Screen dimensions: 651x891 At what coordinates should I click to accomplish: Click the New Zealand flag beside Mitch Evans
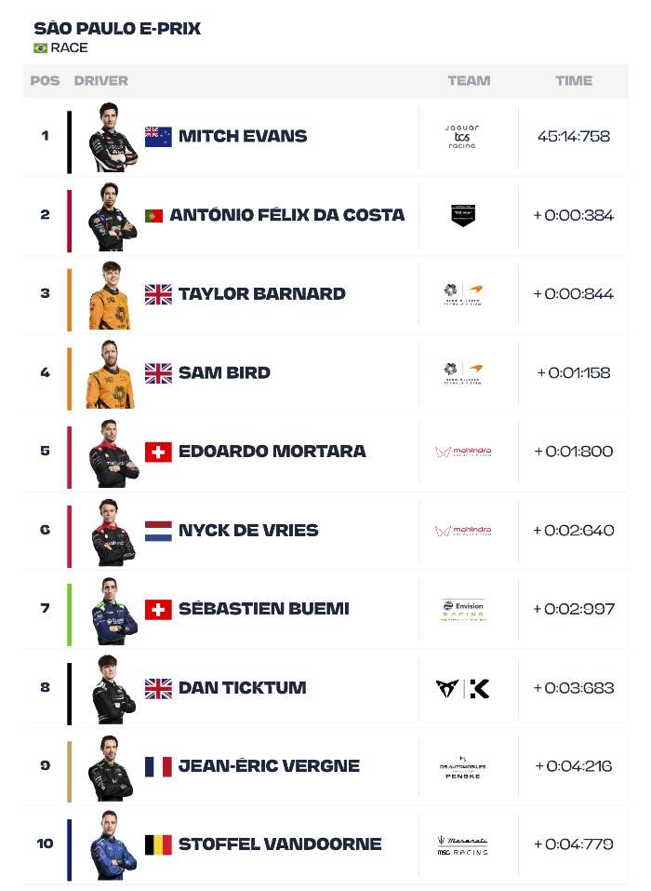coord(158,136)
